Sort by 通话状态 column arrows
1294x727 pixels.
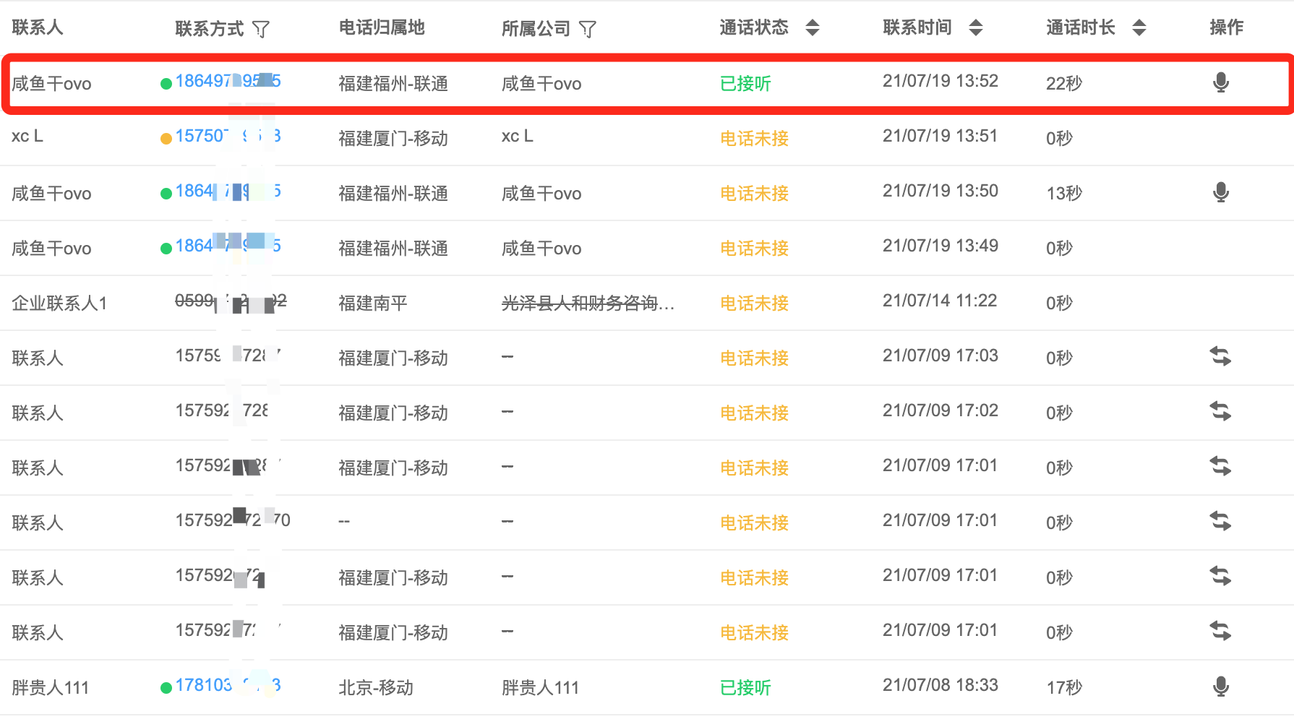[x=813, y=27]
